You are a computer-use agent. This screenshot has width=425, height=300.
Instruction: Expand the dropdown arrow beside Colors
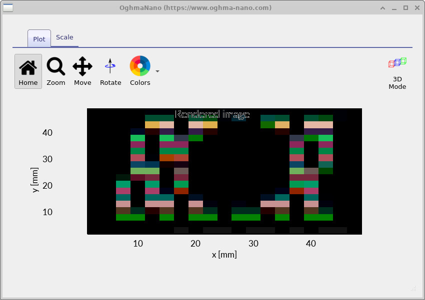[x=157, y=71]
